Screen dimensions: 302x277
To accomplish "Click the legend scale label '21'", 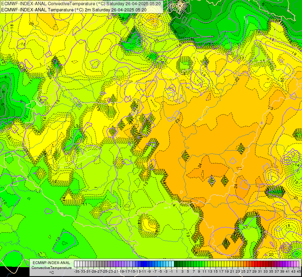I will 232,271.
